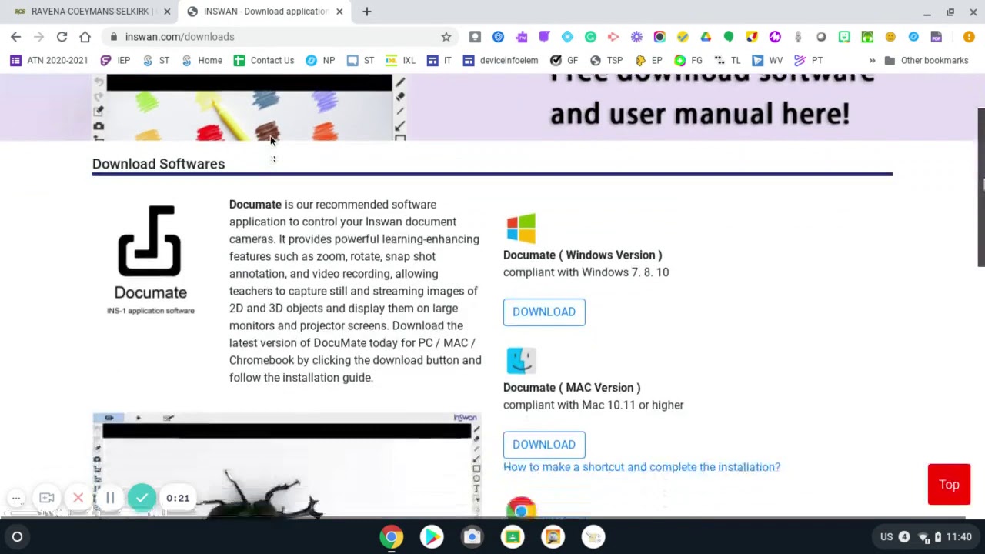The image size is (985, 554).
Task: Open the FG bookmark
Action: coord(688,60)
